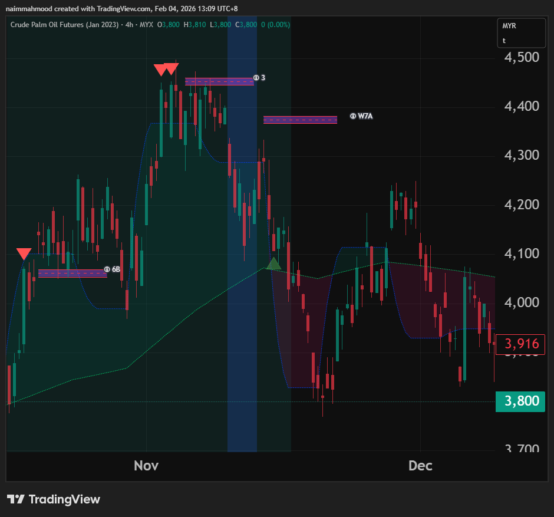The image size is (554, 517).
Task: Select the purple zone labeled 6B
Action: [72, 273]
